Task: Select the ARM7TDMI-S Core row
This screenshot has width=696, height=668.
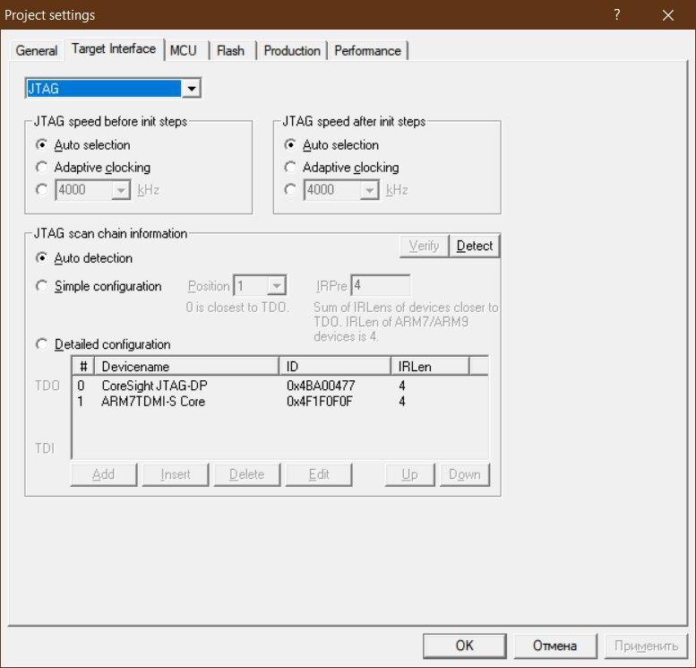Action: 152,402
